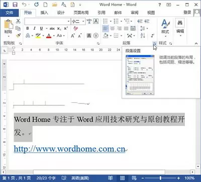
Task: Insert an enclosed character
Action: click(x=96, y=36)
